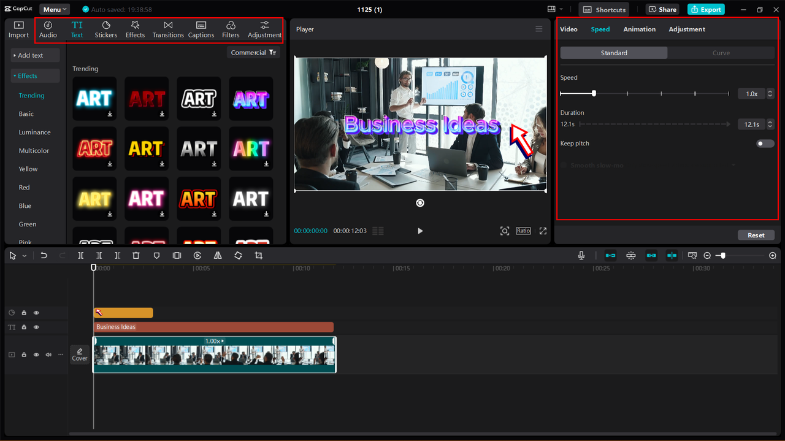
Task: Click the Cover edit button
Action: coord(80,355)
